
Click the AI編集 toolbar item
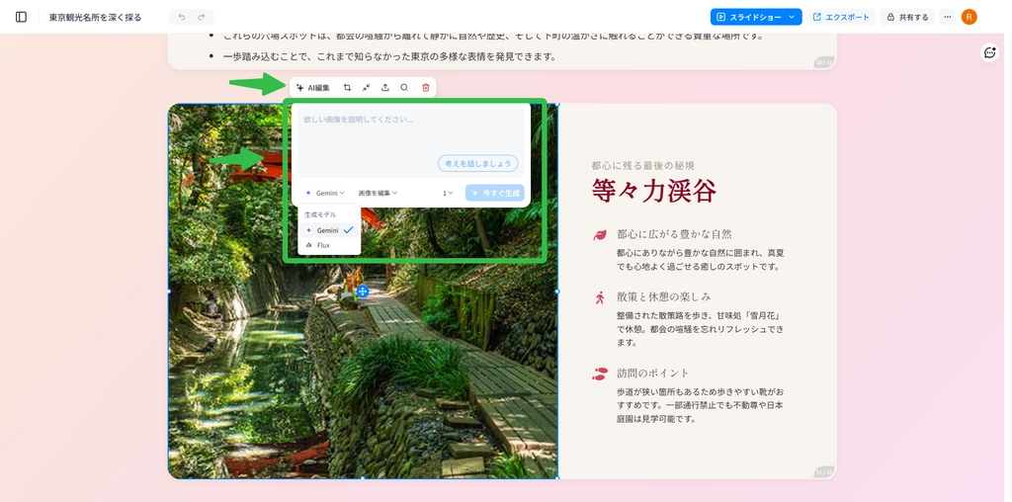(313, 88)
